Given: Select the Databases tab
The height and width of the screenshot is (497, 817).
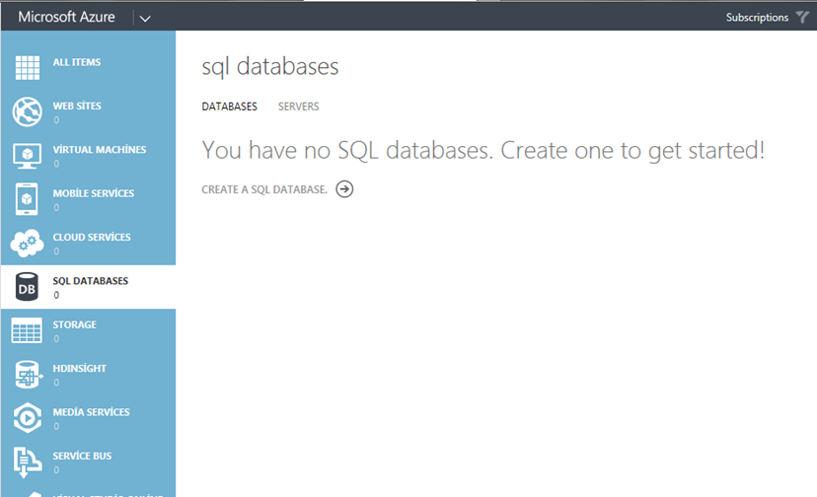Looking at the screenshot, I should pos(229,106).
